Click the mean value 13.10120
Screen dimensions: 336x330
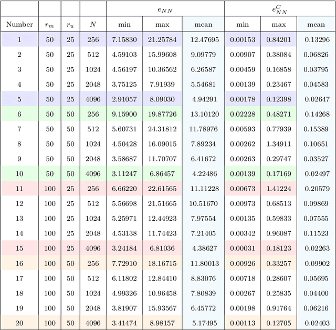[x=203, y=114]
